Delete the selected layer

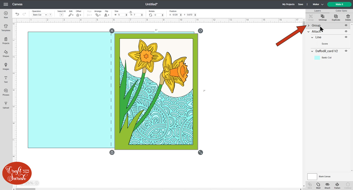(x=348, y=17)
